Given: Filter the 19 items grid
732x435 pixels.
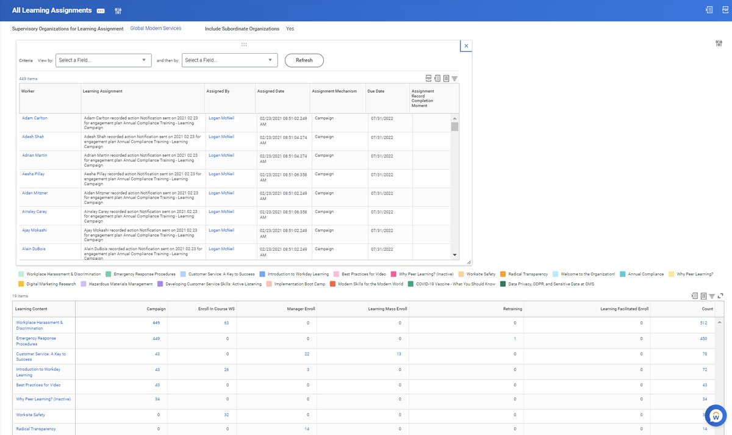Looking at the screenshot, I should pos(712,297).
